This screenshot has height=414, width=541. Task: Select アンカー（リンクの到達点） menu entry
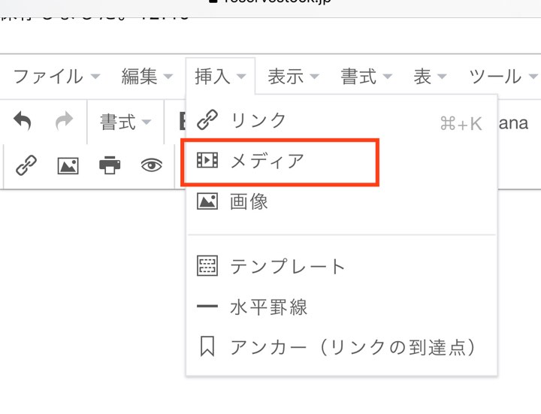pyautogui.click(x=342, y=346)
